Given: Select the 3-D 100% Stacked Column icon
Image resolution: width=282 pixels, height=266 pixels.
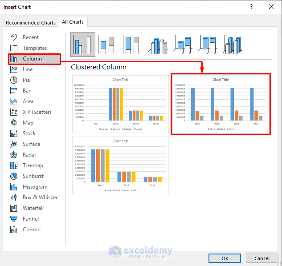Looking at the screenshot, I should pos(208,45).
